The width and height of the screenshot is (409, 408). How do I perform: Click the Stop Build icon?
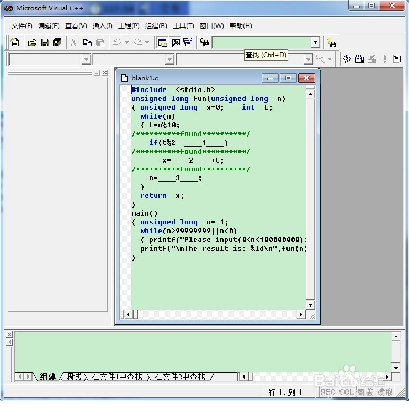coord(371,59)
